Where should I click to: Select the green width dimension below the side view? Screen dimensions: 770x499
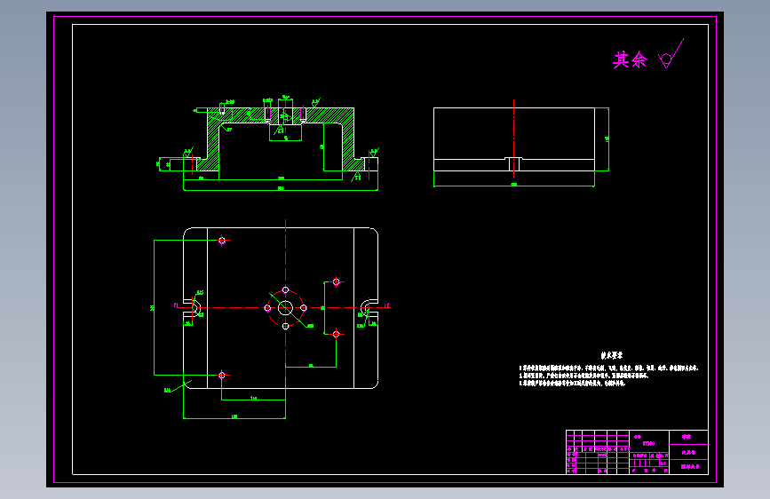(514, 185)
